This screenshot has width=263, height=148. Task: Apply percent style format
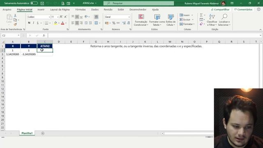click(114, 23)
